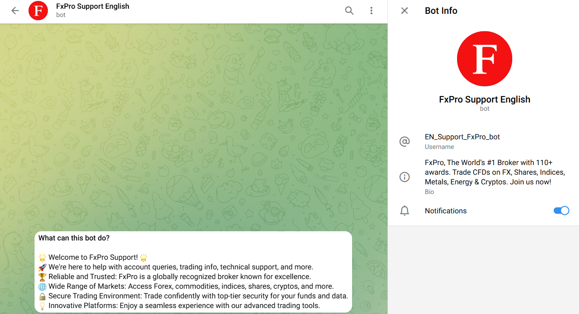The image size is (579, 314).
Task: Click the Notifications label row
Action: coord(446,211)
